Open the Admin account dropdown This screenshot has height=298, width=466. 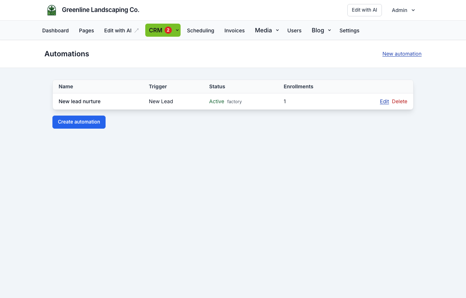(x=403, y=10)
